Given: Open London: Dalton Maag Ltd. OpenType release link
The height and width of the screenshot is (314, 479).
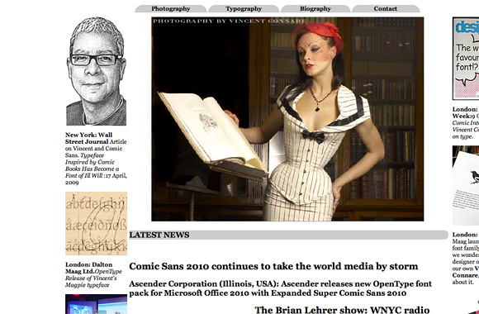Looking at the screenshot, I should (93, 274).
